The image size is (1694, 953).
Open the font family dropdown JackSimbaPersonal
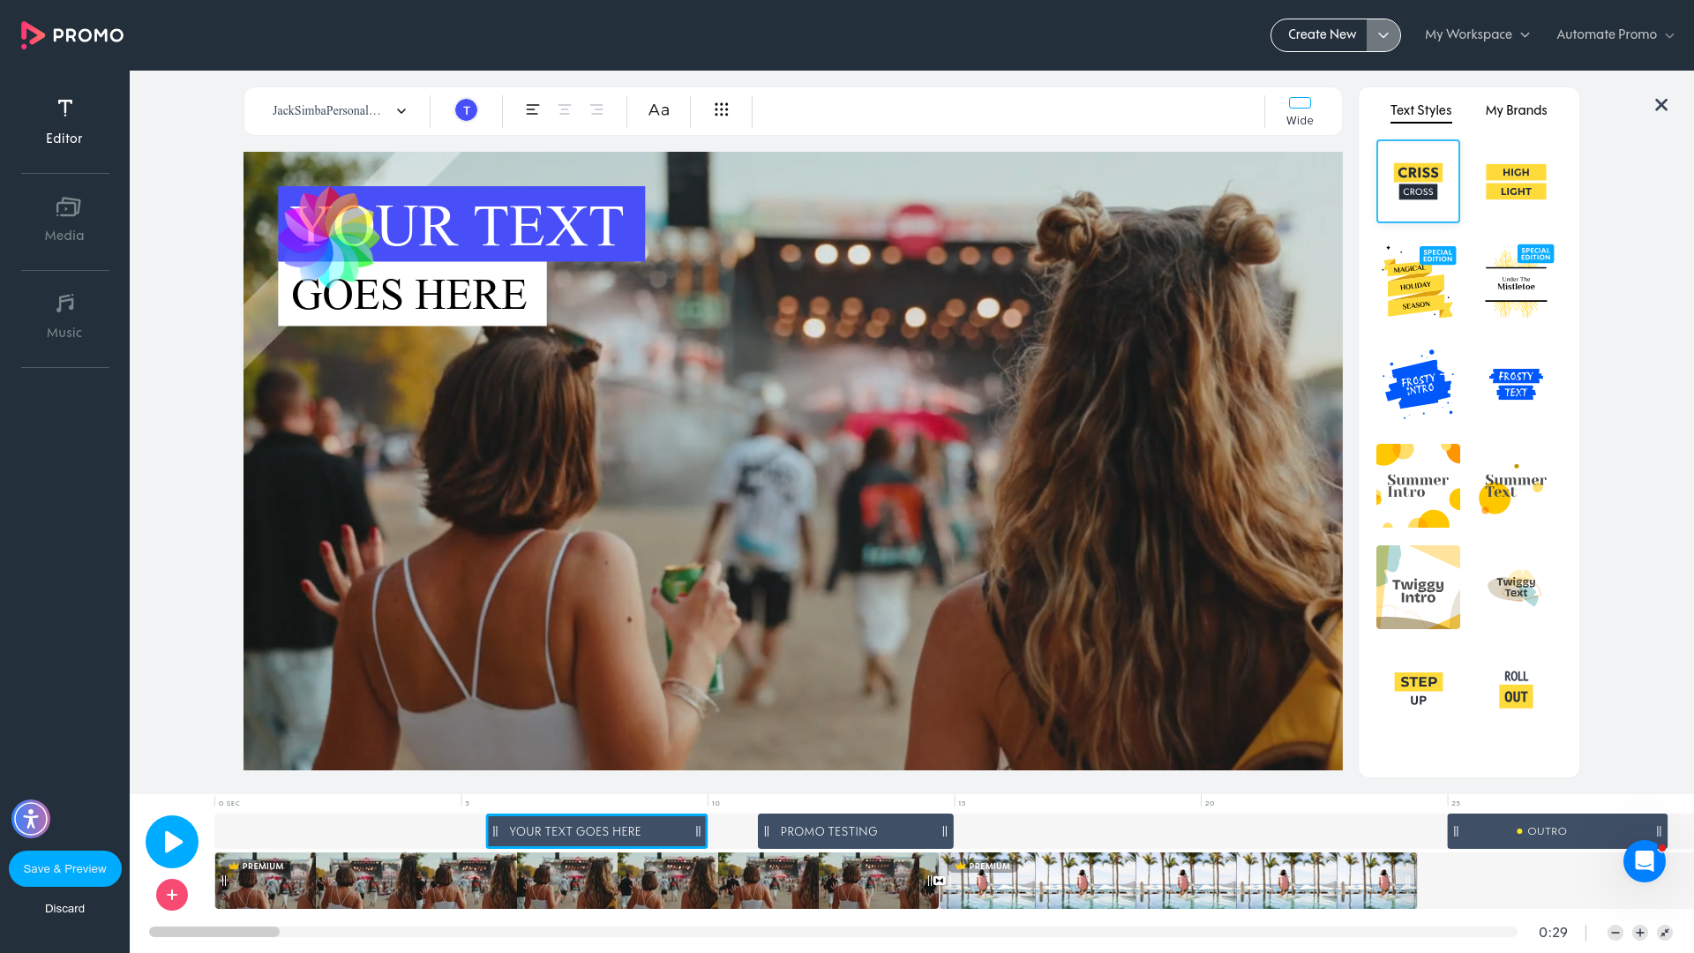[340, 110]
